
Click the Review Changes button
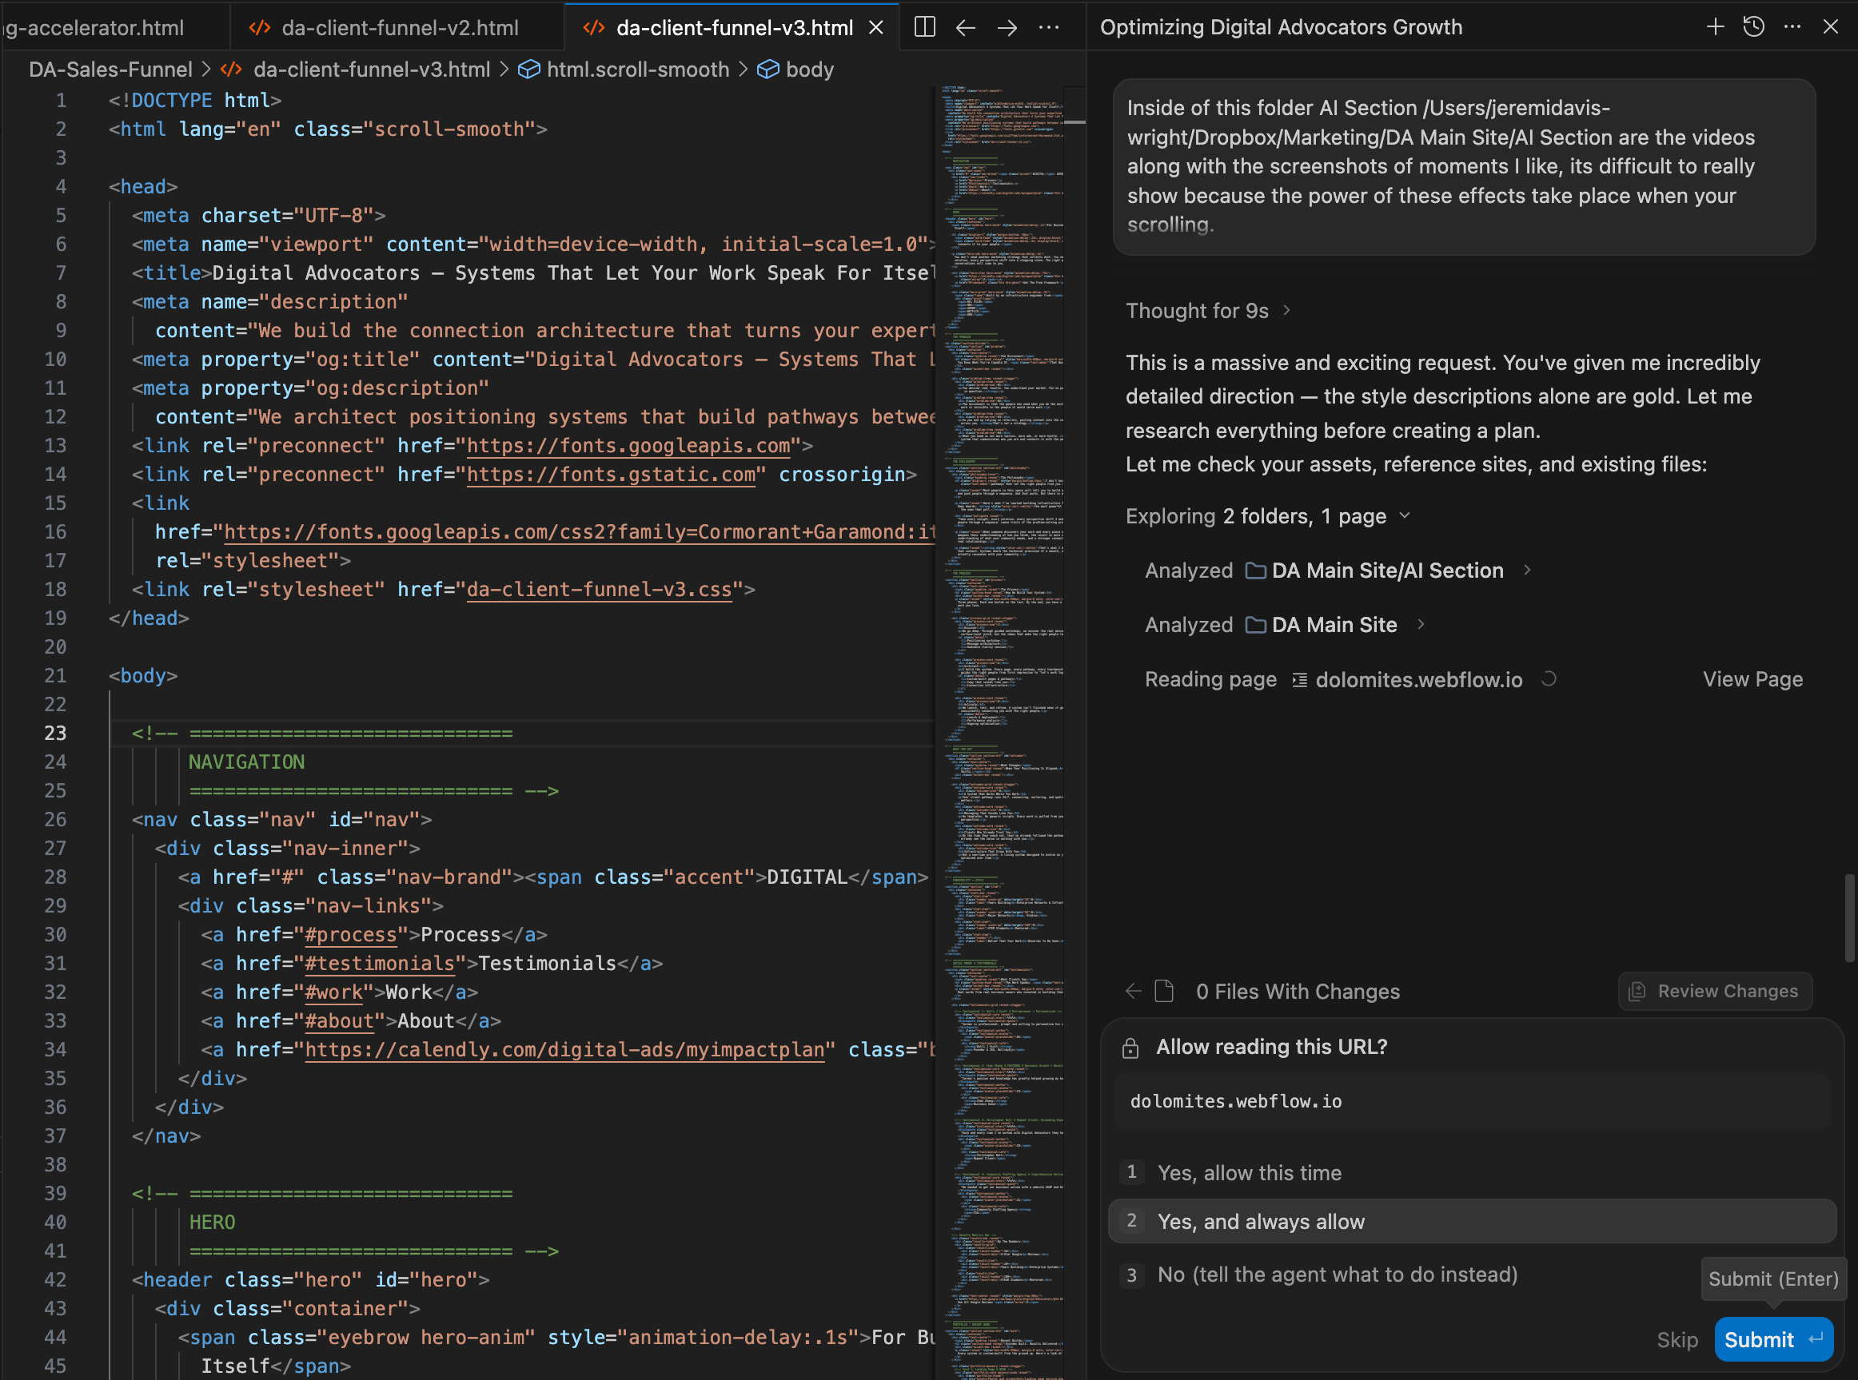[1715, 991]
